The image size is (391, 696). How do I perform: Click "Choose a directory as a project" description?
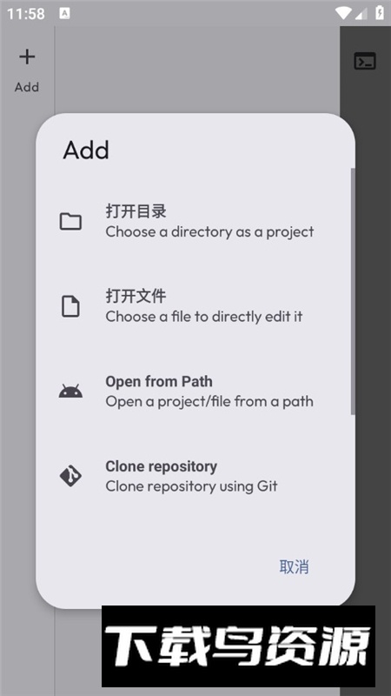(x=209, y=231)
